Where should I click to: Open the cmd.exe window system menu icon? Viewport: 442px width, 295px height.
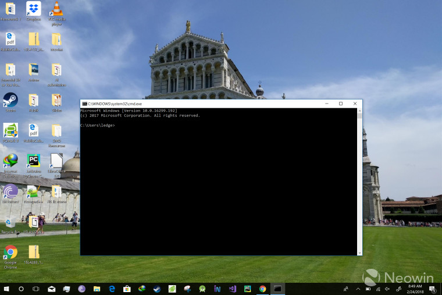84,104
